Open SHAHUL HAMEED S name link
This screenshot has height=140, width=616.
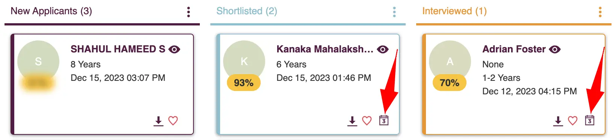tap(118, 49)
